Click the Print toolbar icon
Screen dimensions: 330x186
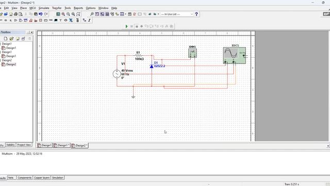(15, 14)
